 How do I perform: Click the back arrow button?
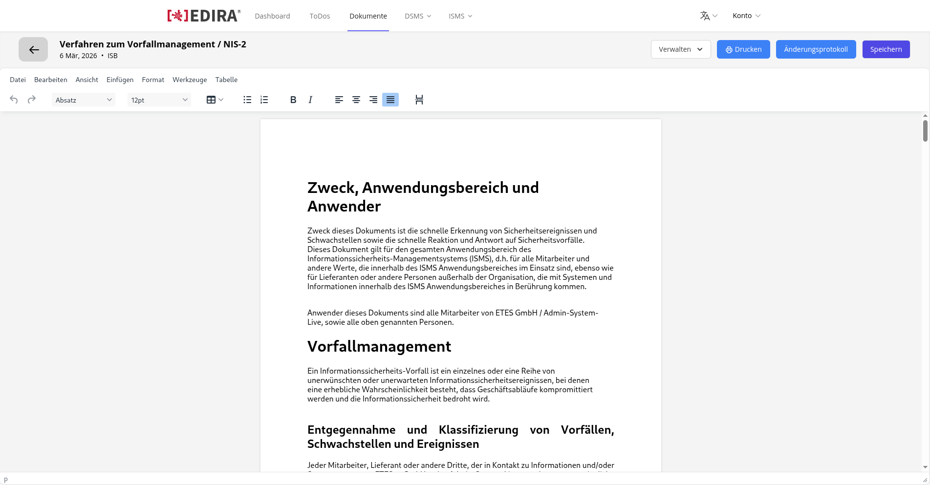(x=33, y=49)
